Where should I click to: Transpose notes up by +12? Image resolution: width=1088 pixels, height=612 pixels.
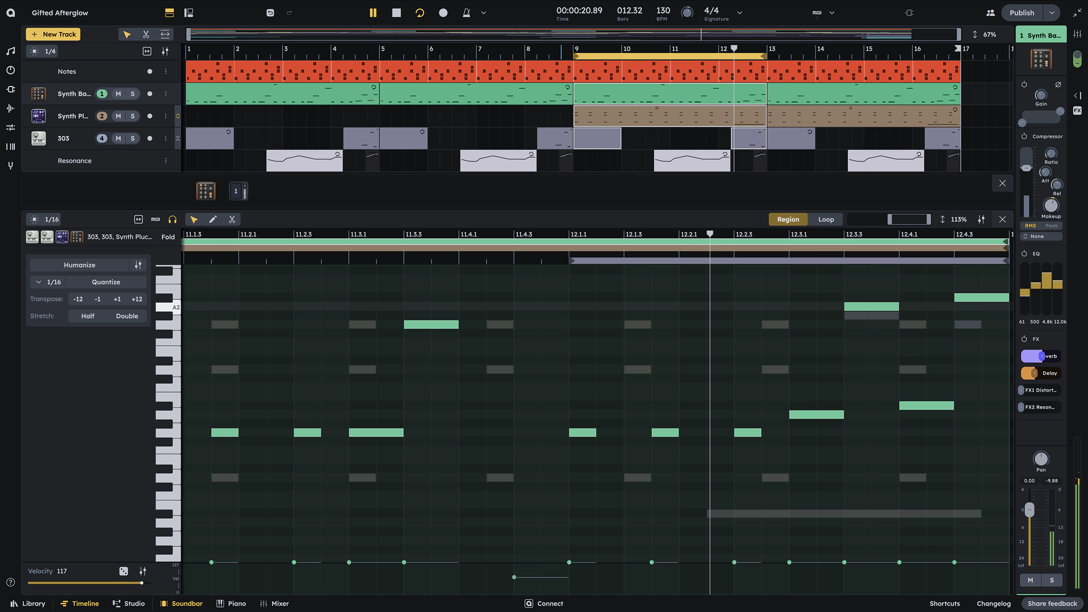137,299
